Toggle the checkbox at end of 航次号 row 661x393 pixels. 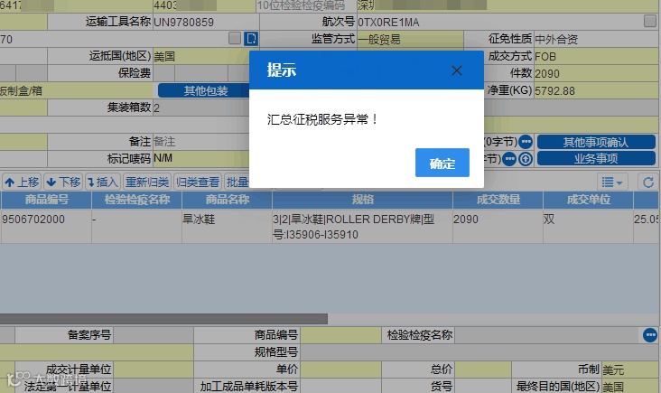650,21
